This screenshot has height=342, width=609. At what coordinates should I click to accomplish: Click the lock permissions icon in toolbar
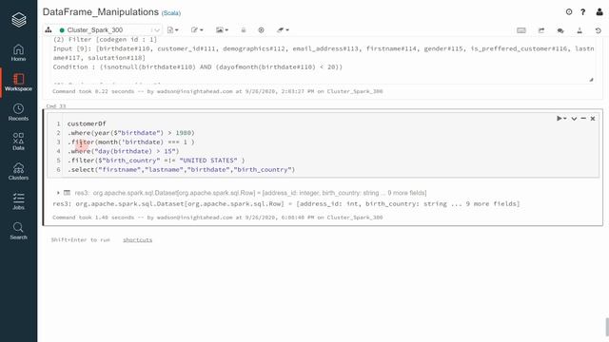[244, 29]
